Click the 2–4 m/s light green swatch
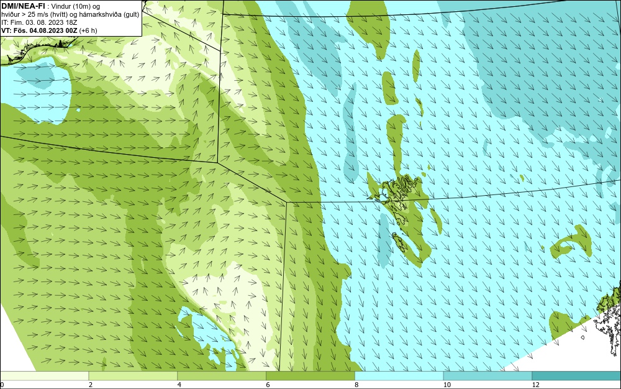 click(x=133, y=376)
